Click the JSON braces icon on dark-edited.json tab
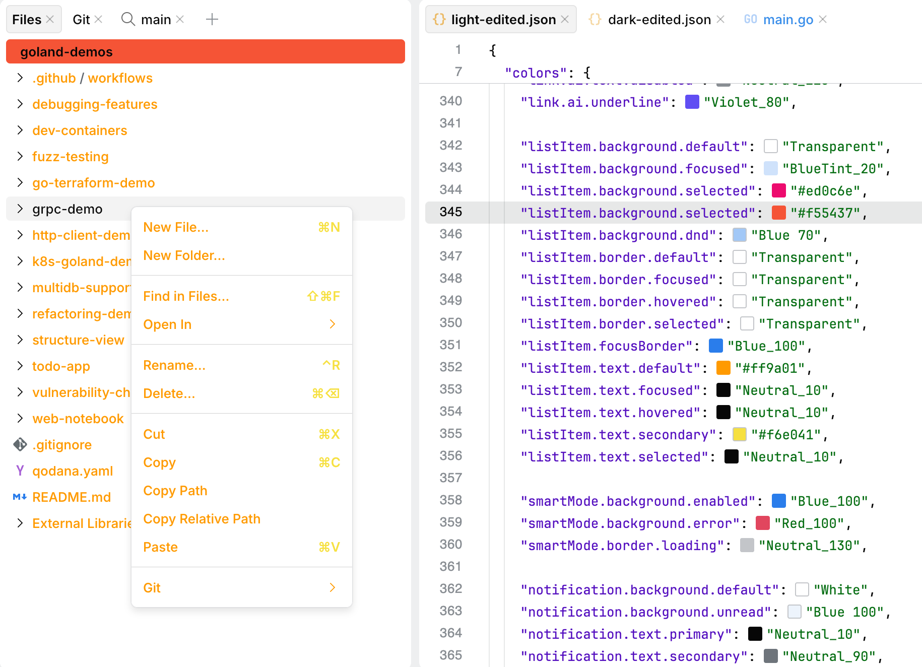The width and height of the screenshot is (922, 667). (595, 19)
